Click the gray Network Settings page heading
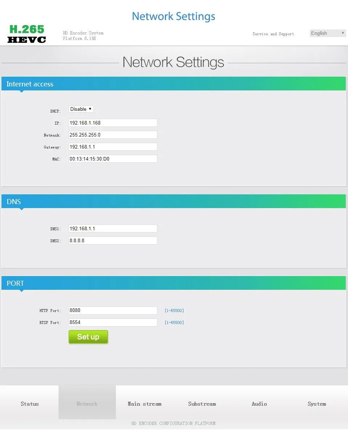 [x=173, y=62]
